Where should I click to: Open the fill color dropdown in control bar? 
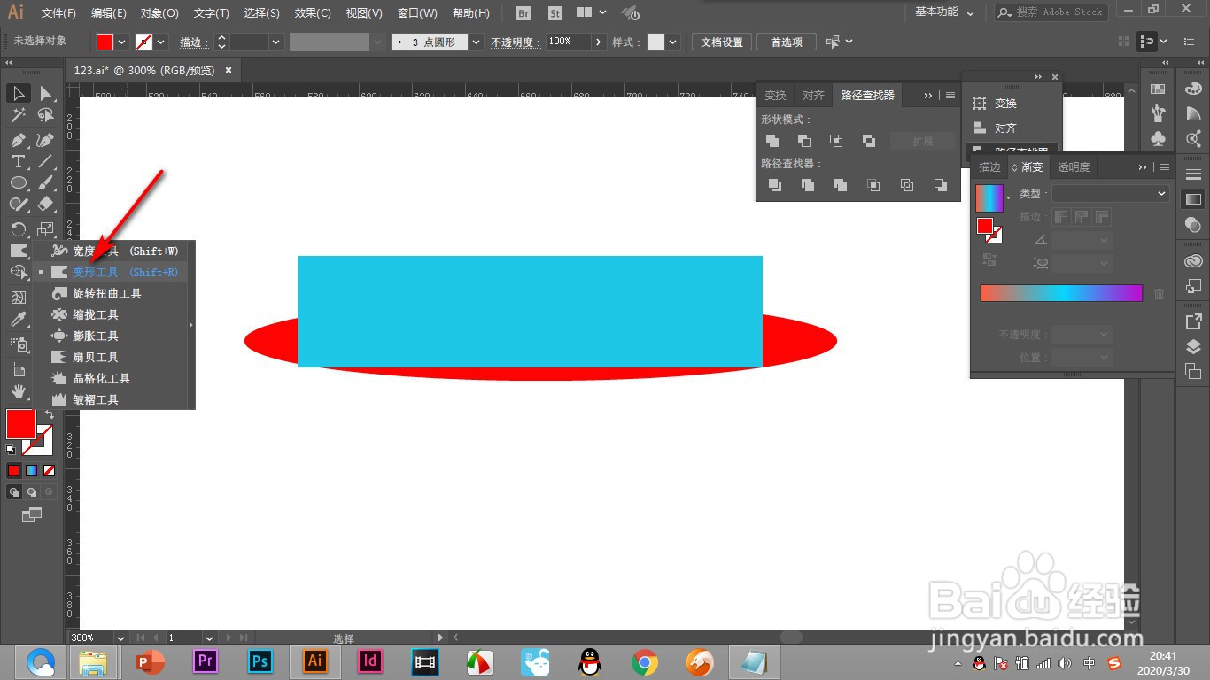[x=122, y=42]
